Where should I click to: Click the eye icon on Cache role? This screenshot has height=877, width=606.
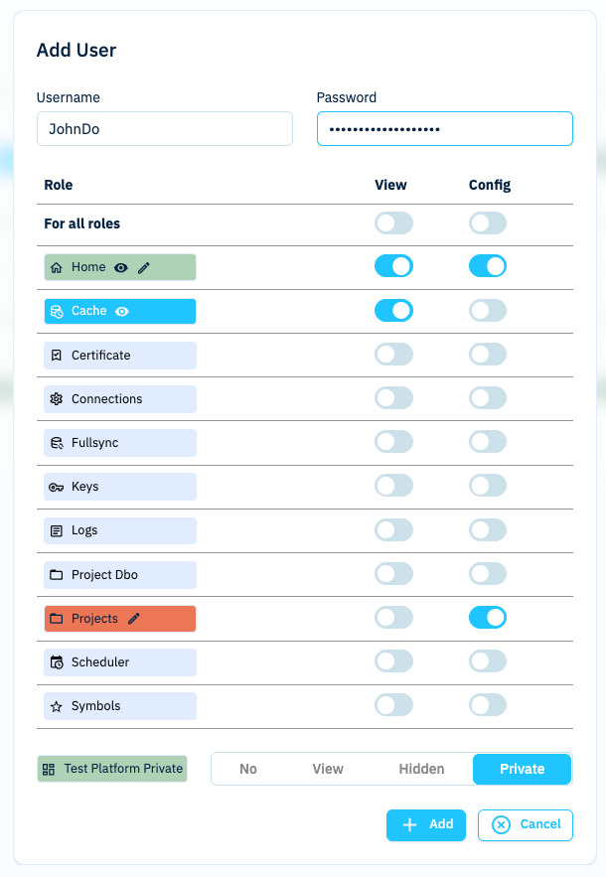(x=122, y=311)
